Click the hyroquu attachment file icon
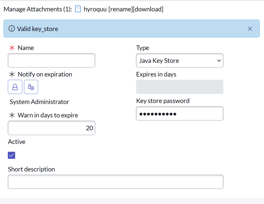 tap(78, 9)
